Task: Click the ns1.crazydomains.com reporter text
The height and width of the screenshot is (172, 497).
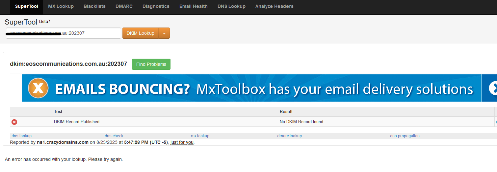Action: (63, 142)
